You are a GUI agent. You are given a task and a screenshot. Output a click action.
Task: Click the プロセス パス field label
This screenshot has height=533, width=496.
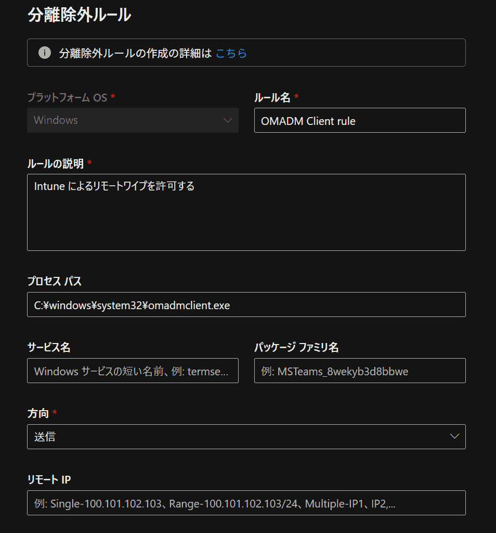54,282
